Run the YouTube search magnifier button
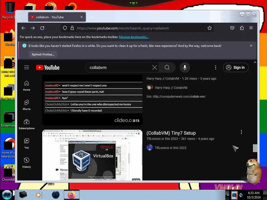Image resolution: width=267 pixels, height=200 pixels. 167,67
